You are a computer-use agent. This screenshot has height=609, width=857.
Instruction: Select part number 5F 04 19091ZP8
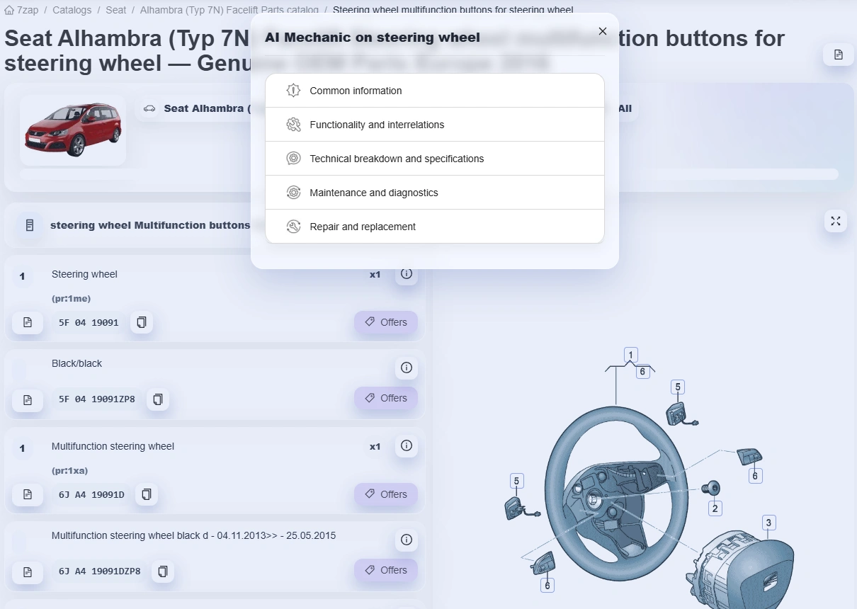point(97,399)
